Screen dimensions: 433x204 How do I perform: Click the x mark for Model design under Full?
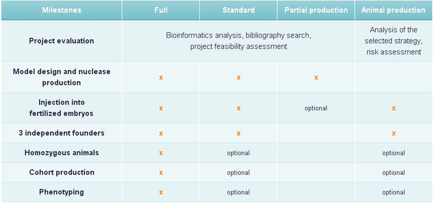click(161, 78)
